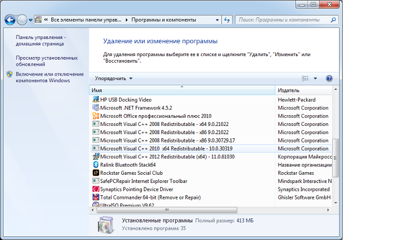Image resolution: width=411 pixels, height=240 pixels.
Task: Expand the view options dropdown arrow
Action: pyautogui.click(x=315, y=79)
